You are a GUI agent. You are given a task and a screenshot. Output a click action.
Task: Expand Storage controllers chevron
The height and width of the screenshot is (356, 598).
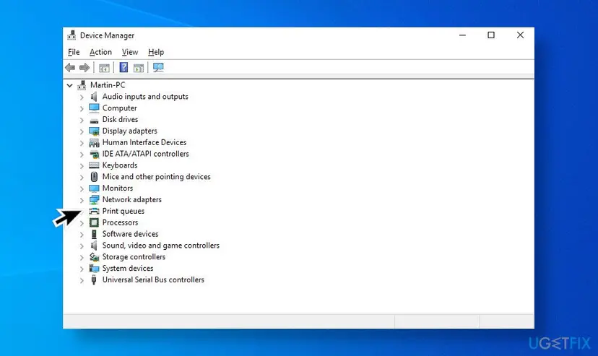point(82,257)
